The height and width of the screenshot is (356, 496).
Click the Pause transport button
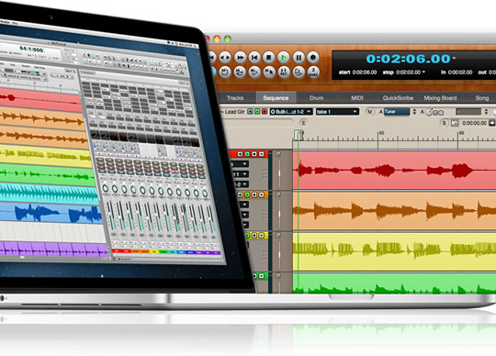point(299,58)
